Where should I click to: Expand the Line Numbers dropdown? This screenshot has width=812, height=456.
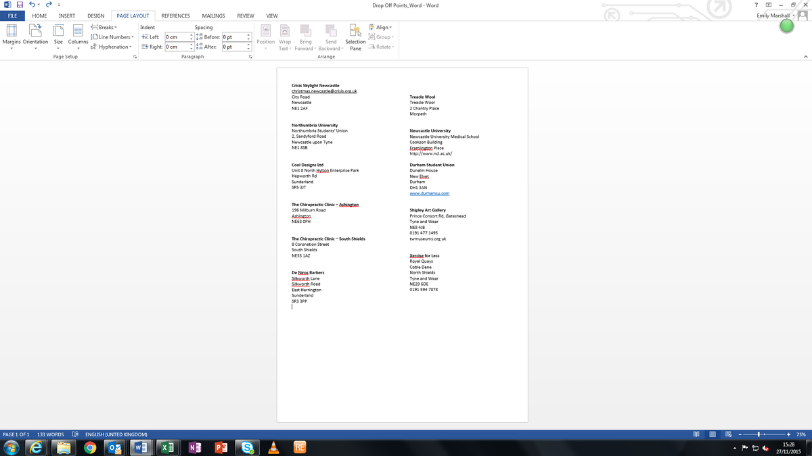coord(112,37)
